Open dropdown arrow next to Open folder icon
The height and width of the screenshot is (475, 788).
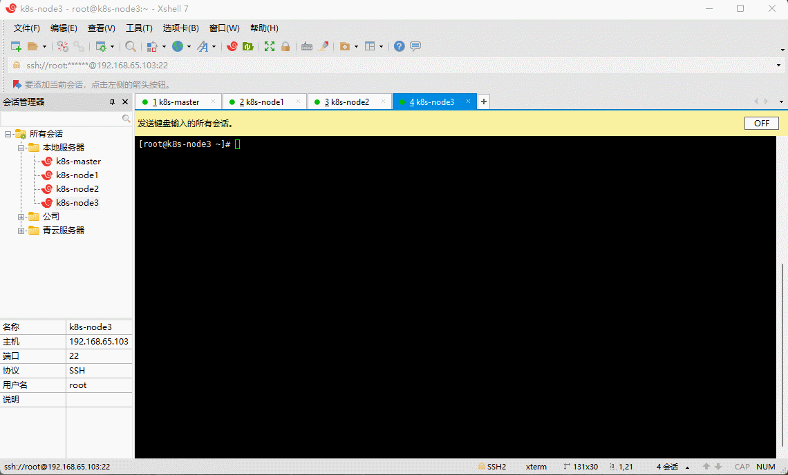click(x=44, y=47)
